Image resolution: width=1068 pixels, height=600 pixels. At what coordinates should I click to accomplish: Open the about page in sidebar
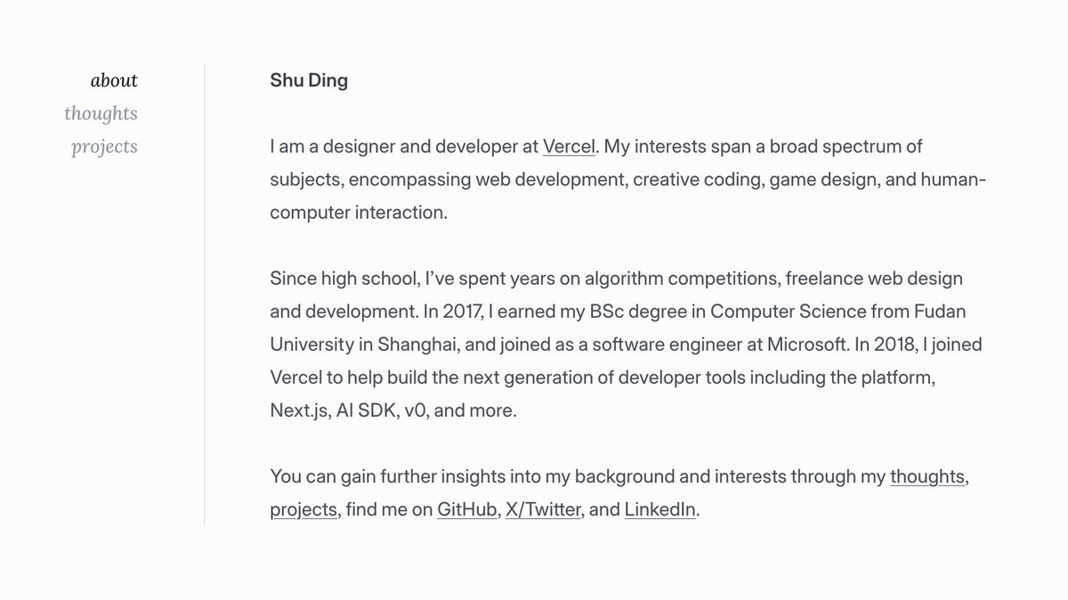coord(114,81)
